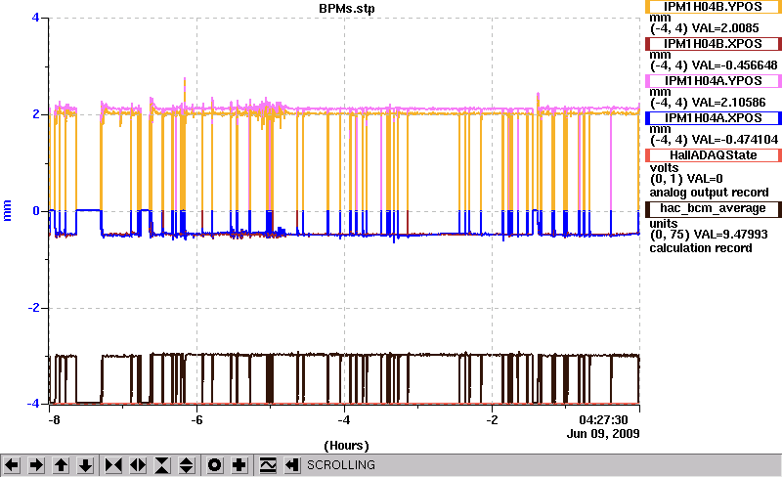Click the VAL=9.47993 reading
782x477 pixels.
click(729, 234)
